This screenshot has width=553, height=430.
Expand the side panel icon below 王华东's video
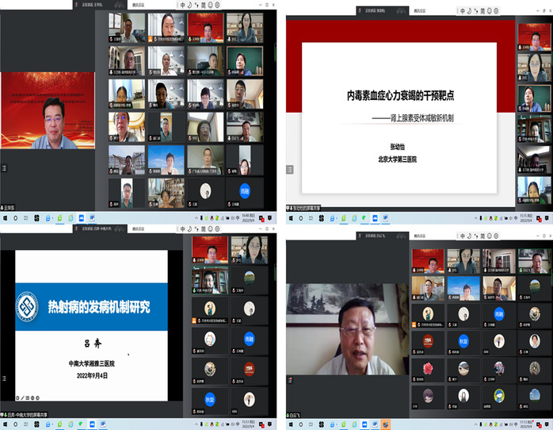click(3, 167)
